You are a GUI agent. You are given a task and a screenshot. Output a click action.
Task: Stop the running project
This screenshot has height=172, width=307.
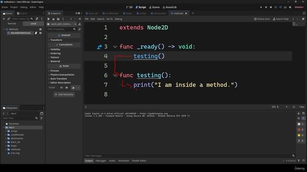coord(271,7)
